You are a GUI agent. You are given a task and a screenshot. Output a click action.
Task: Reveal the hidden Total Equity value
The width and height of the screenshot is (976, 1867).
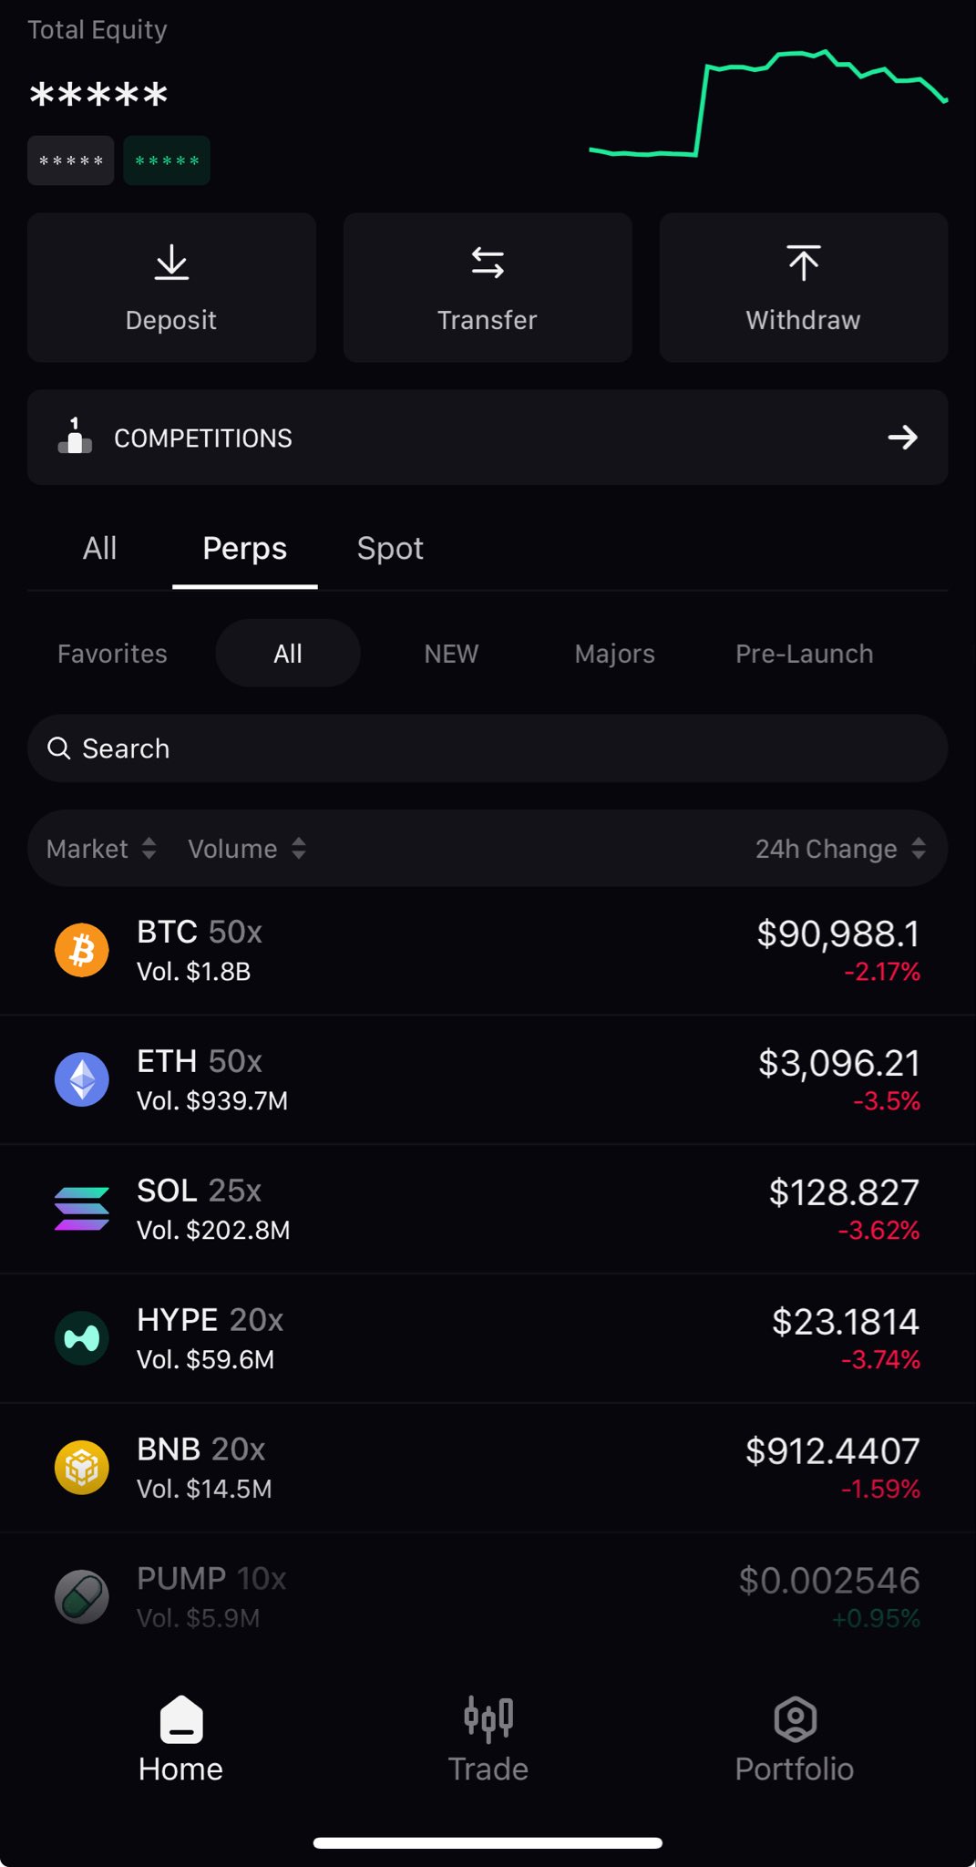[98, 95]
